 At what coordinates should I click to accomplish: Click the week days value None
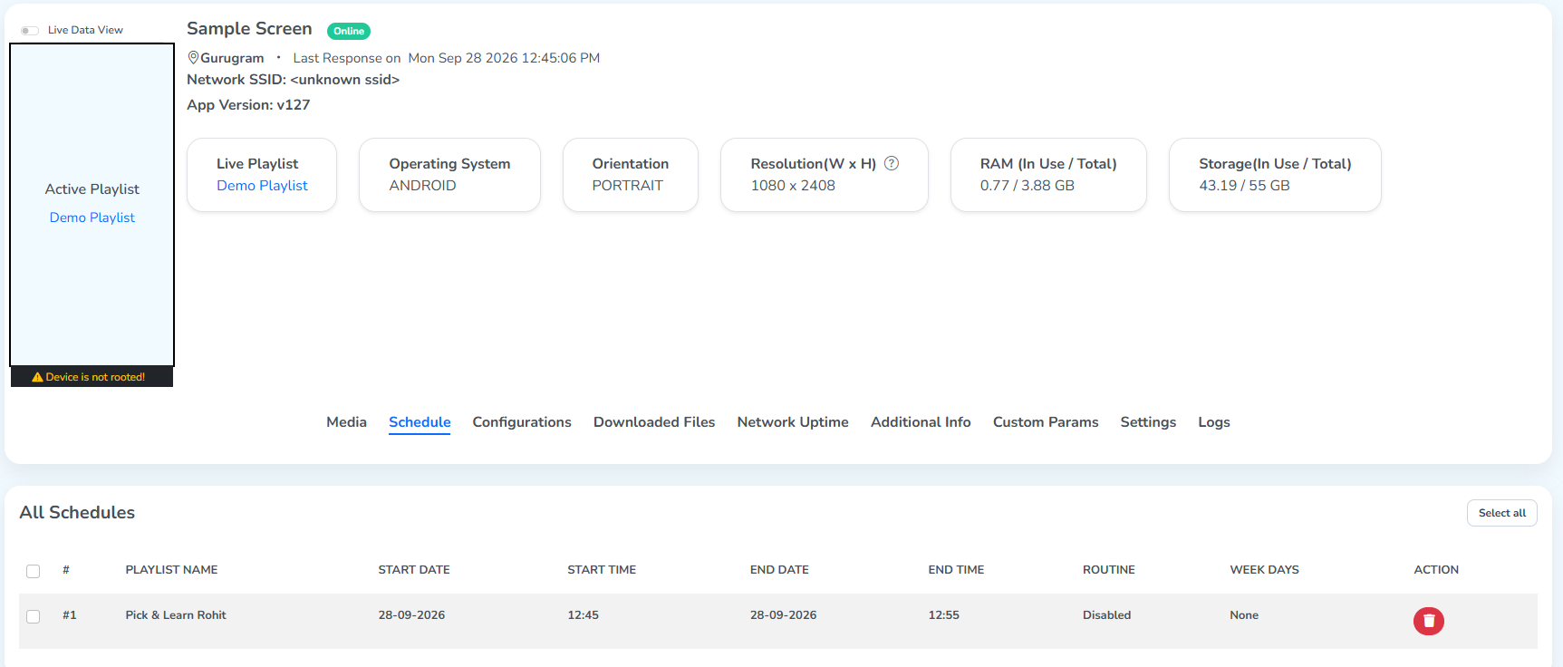click(x=1244, y=615)
